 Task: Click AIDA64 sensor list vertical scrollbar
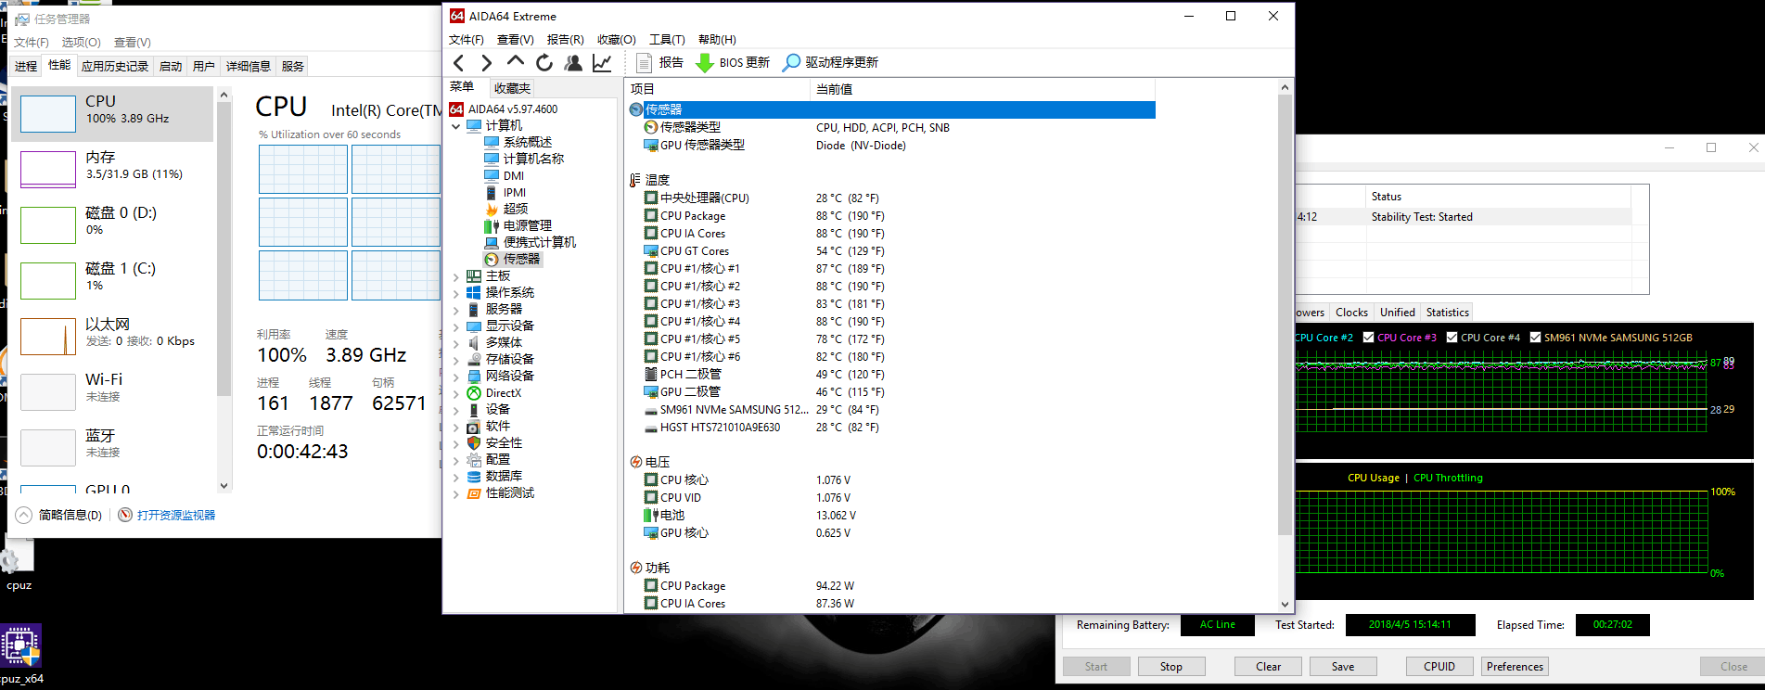click(1285, 315)
